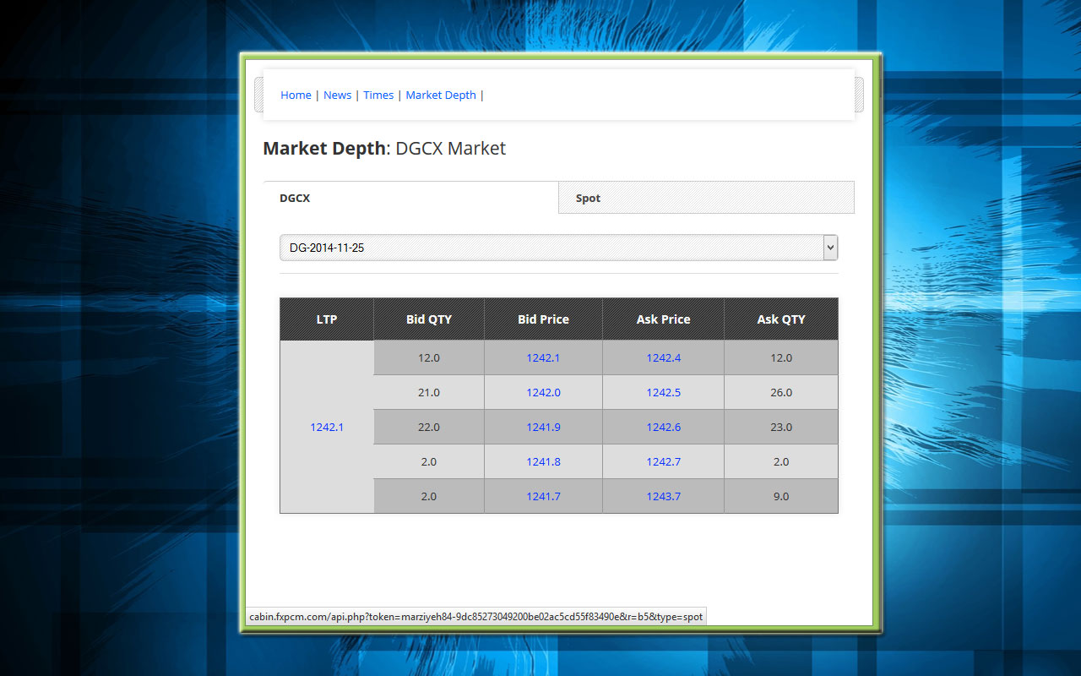Screen dimensions: 1081x676
Task: Select the DGCX tab
Action: pyautogui.click(x=295, y=199)
